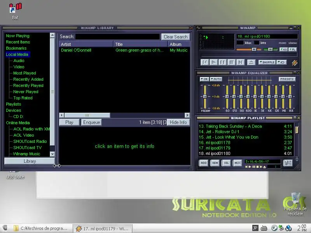Open Bookmarks in library tree
311x233 pixels.
pos(16,48)
